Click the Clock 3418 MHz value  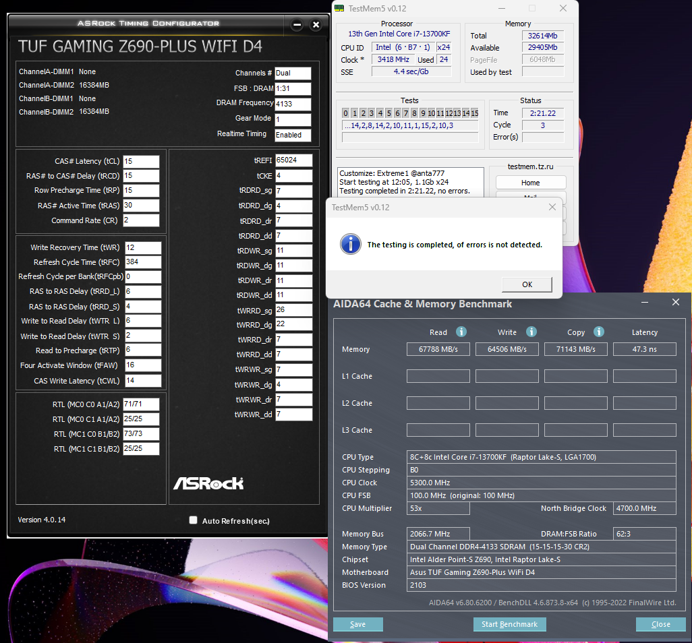click(393, 59)
